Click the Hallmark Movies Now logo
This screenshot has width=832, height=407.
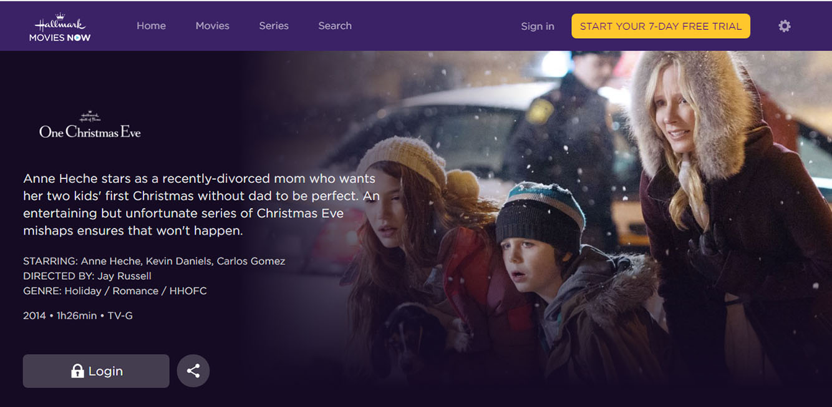click(x=60, y=27)
